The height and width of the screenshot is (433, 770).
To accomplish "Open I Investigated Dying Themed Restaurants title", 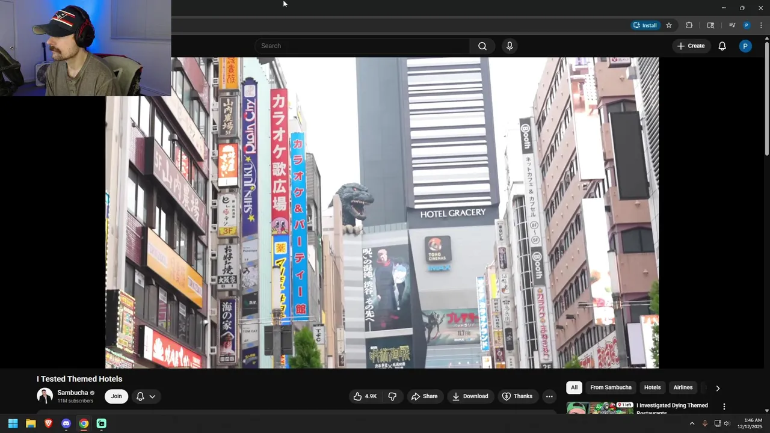I will [x=672, y=408].
